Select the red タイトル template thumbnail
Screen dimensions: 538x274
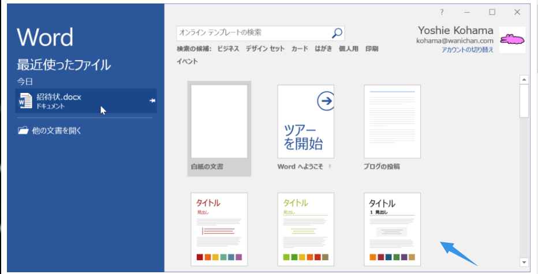(219, 230)
